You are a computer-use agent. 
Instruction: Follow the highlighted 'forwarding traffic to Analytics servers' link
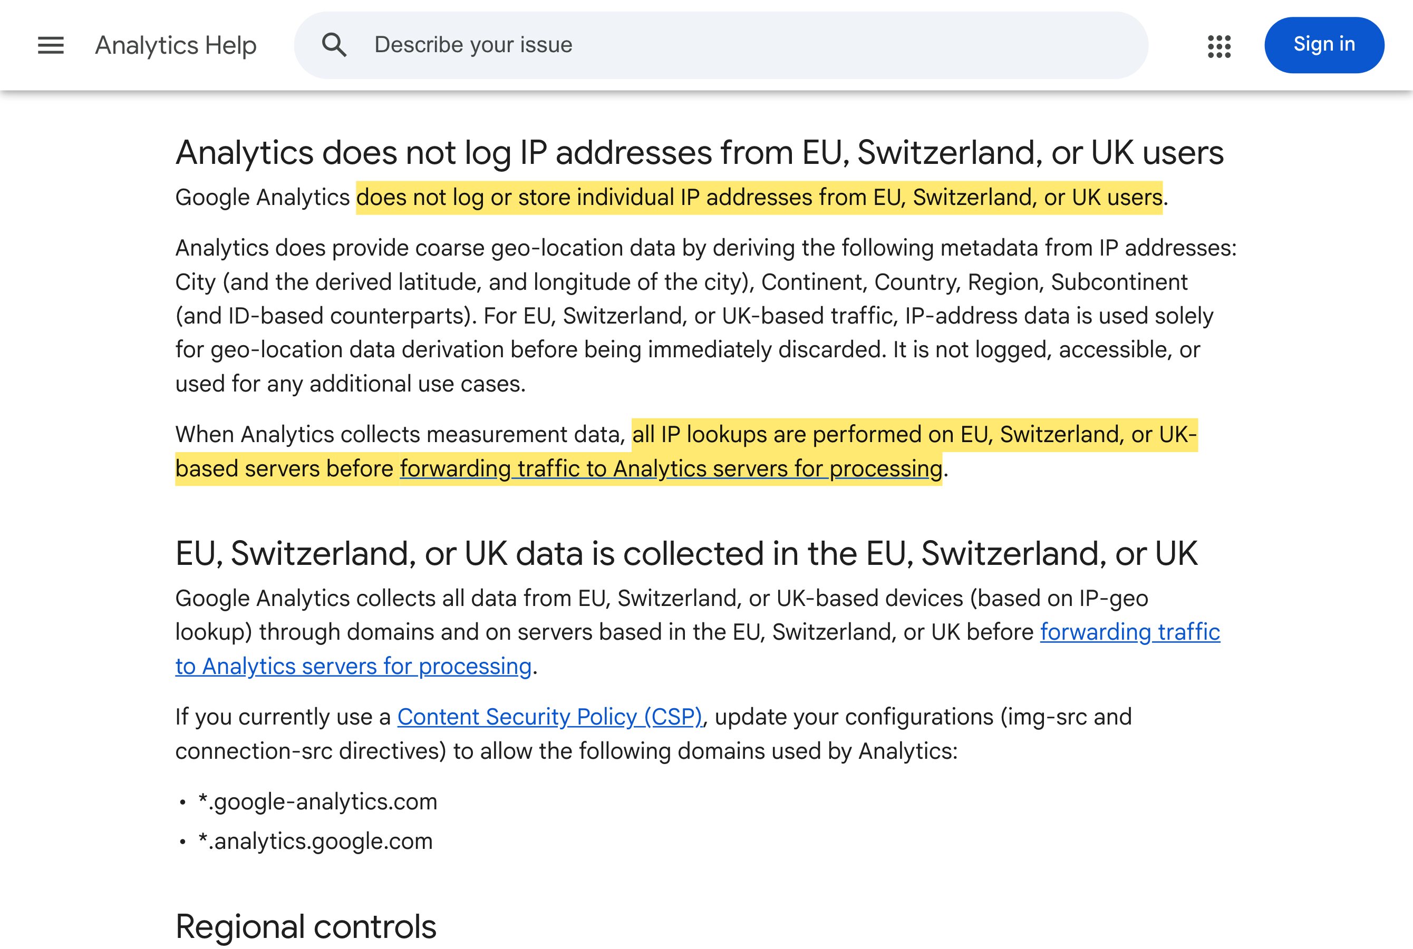click(x=671, y=468)
